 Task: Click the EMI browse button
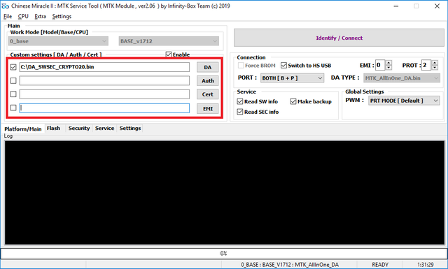coord(208,108)
